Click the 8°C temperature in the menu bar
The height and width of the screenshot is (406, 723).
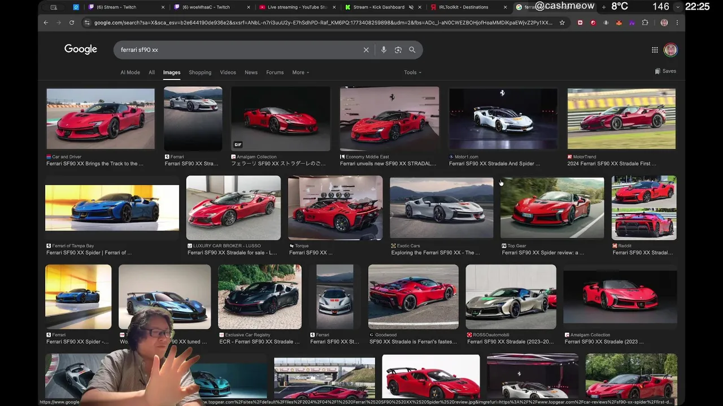pyautogui.click(x=620, y=6)
